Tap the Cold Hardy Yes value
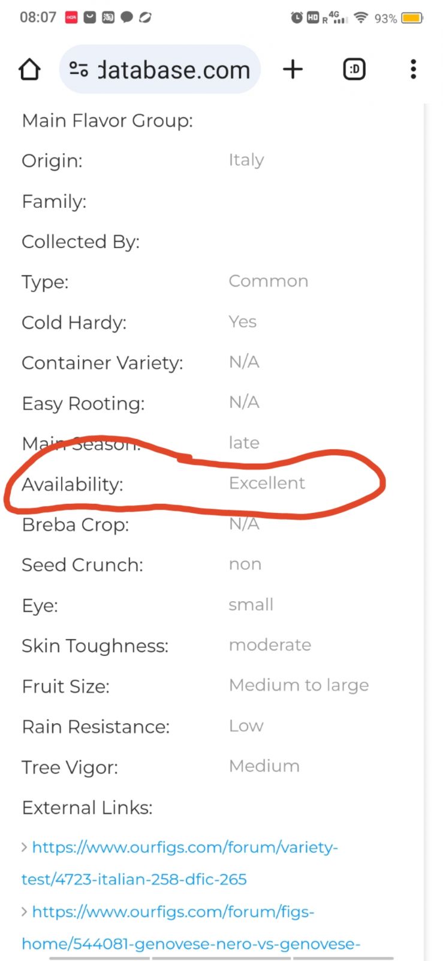 242,322
